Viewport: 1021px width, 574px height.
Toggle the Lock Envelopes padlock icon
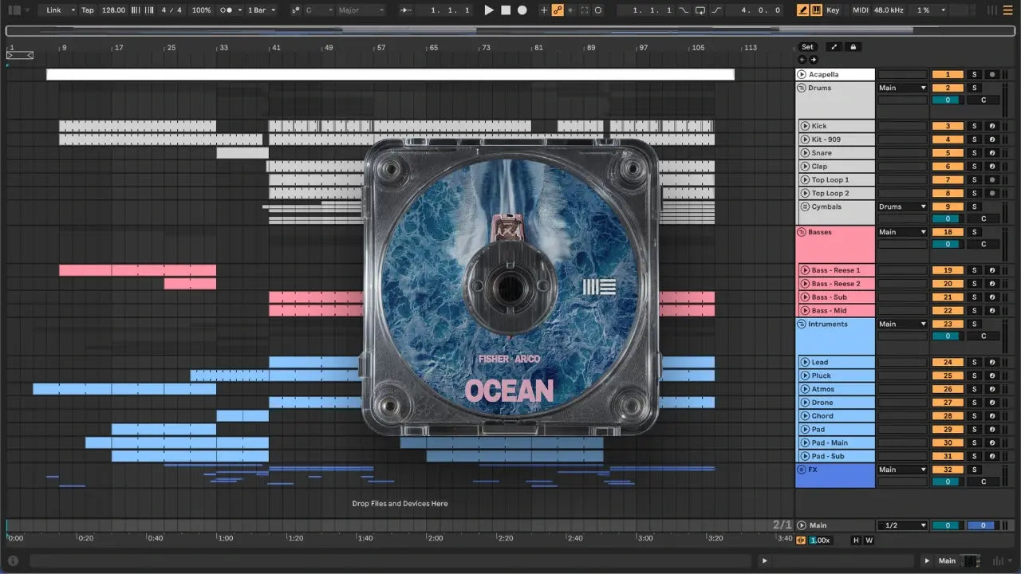click(x=853, y=47)
